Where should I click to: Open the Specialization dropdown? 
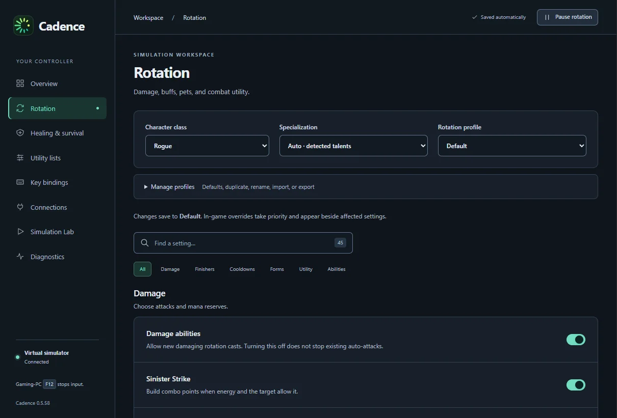point(353,146)
